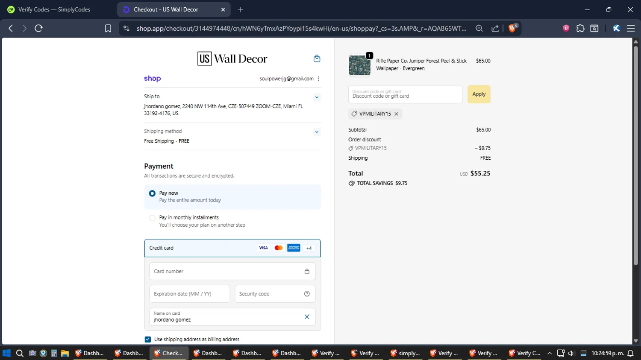
Task: Click the Brave Shields lion icon
Action: (x=513, y=28)
